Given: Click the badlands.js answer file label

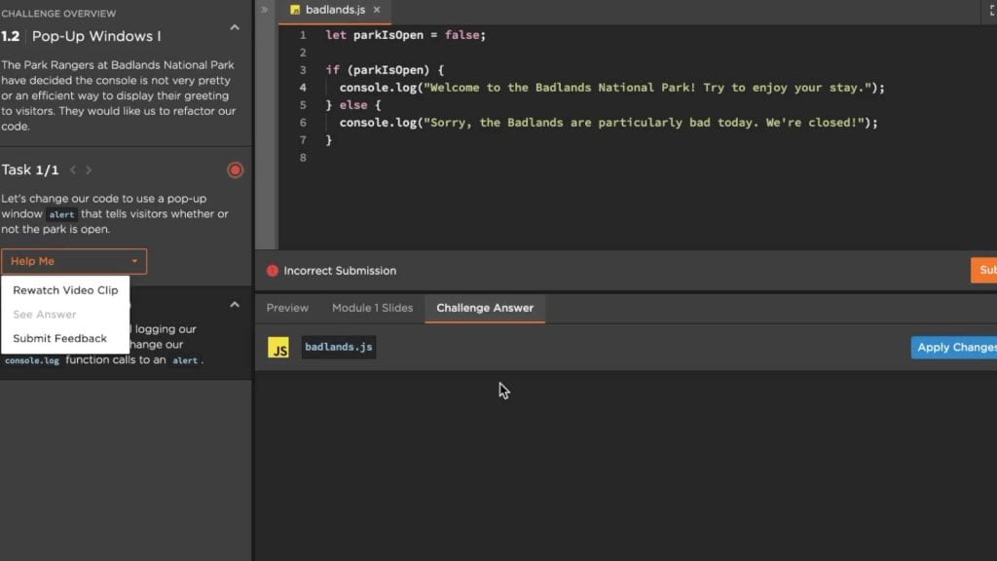Looking at the screenshot, I should pyautogui.click(x=338, y=348).
